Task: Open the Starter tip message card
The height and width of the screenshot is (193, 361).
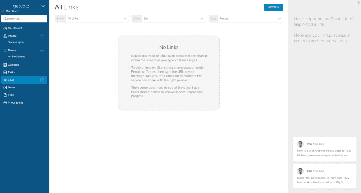Action: point(325,176)
